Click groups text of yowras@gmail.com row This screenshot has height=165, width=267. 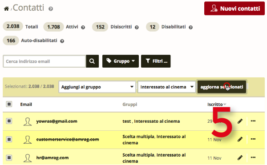tap(151, 121)
